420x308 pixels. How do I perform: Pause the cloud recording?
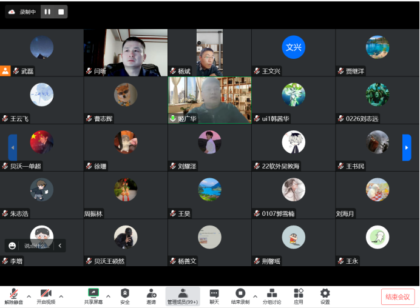(47, 12)
